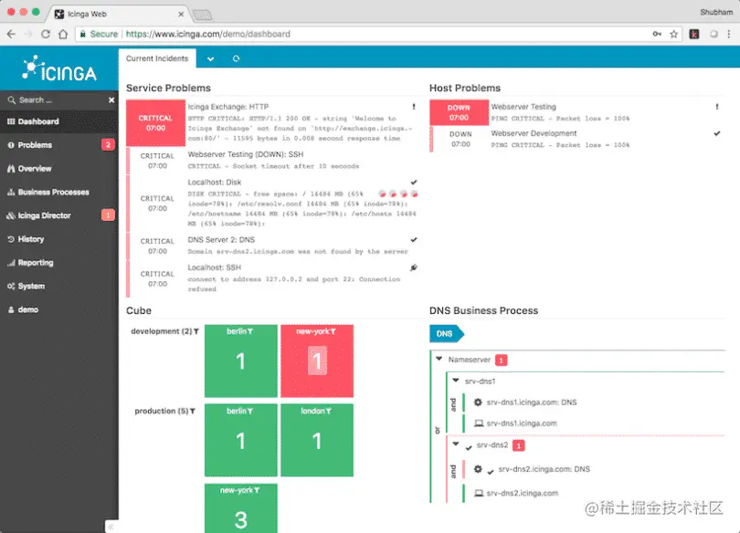Click the Nameserver red badge showing 1
This screenshot has width=740, height=533.
point(502,361)
